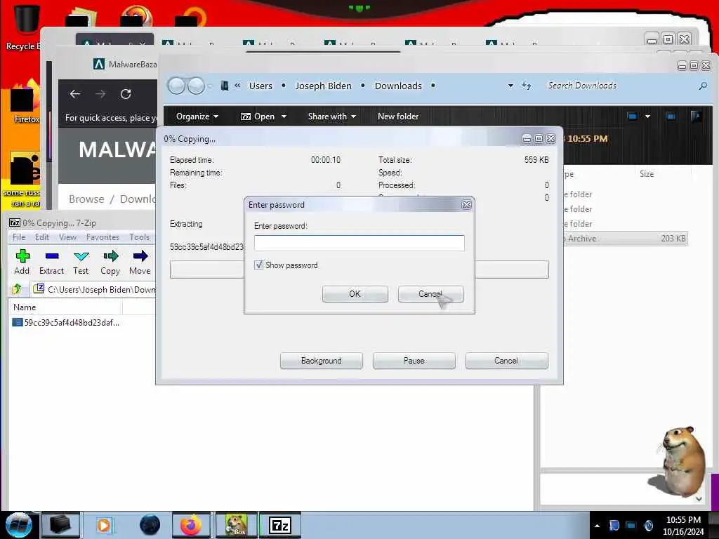Click the Add button in 7-Zip toolbar
This screenshot has width=719, height=539.
(x=22, y=262)
